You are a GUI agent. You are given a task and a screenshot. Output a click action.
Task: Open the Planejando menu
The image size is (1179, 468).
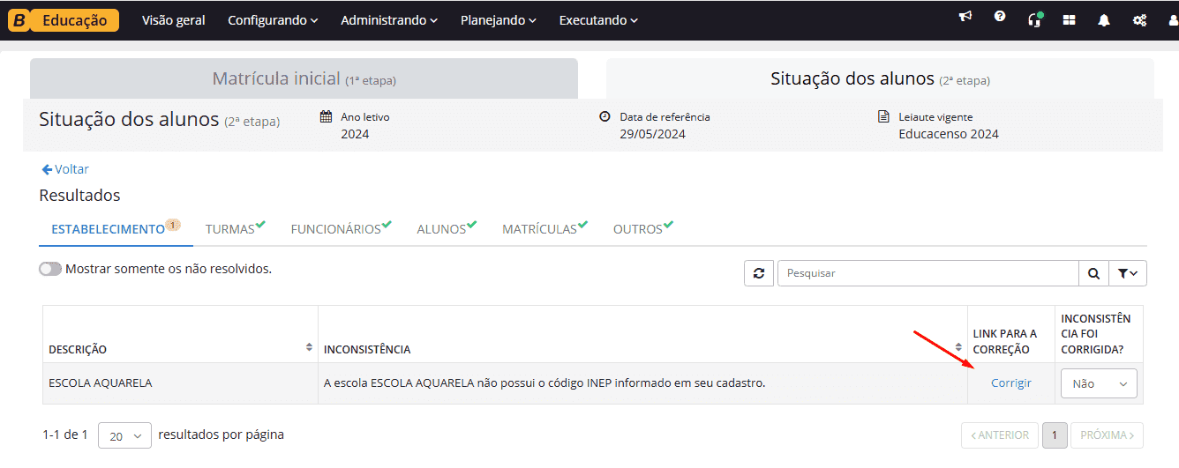[499, 20]
